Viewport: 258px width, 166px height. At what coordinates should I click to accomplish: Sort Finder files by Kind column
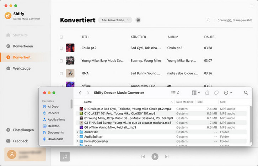223,102
